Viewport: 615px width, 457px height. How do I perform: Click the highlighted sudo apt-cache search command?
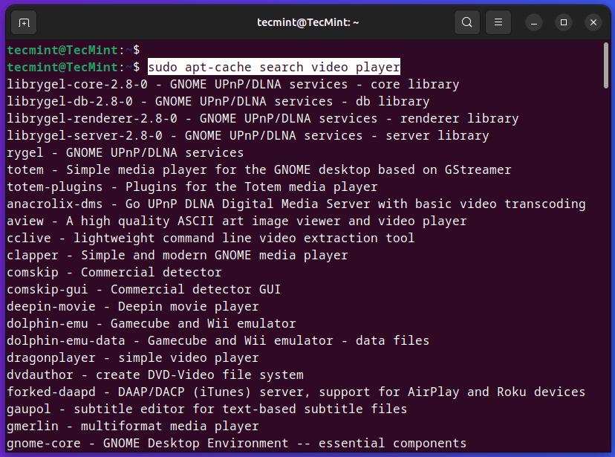point(273,67)
